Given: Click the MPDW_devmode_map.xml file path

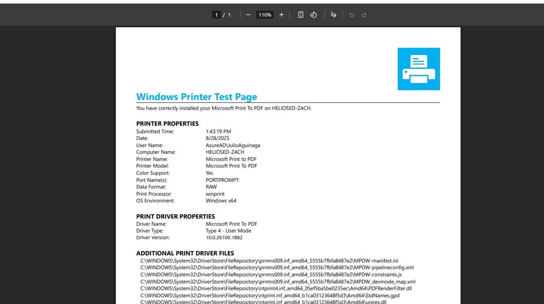Looking at the screenshot, I should (278, 282).
